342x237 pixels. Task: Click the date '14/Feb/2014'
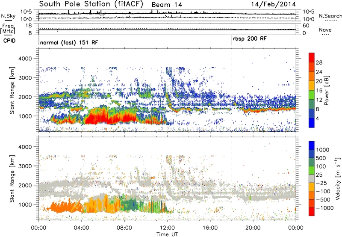(274, 4)
